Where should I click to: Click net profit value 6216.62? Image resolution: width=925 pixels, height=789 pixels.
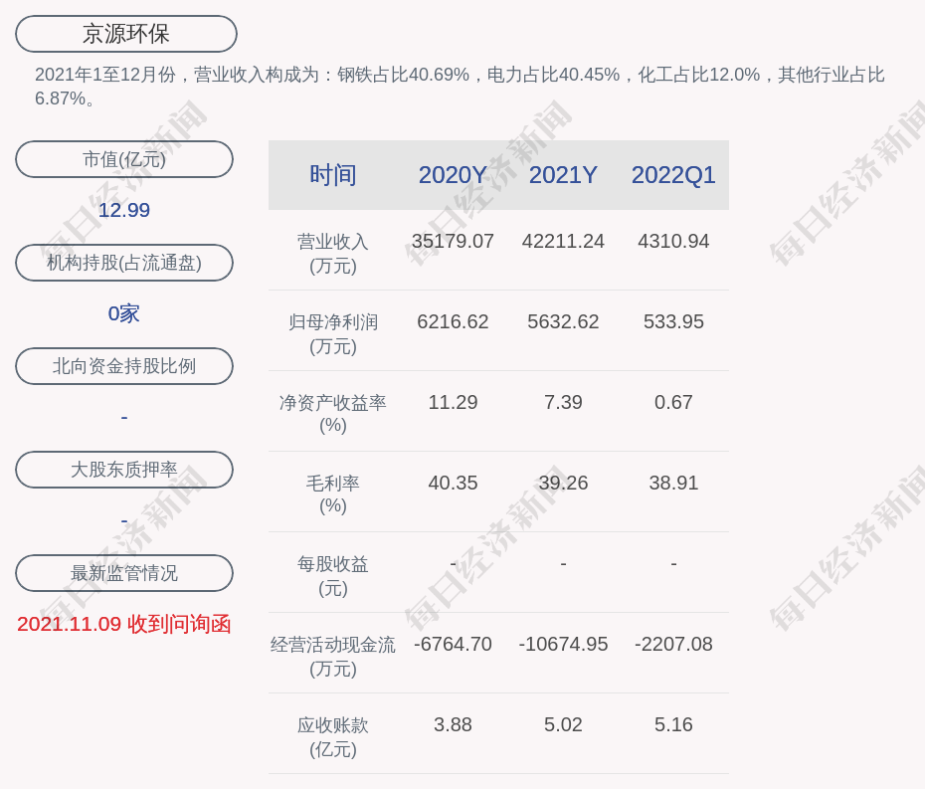(453, 321)
